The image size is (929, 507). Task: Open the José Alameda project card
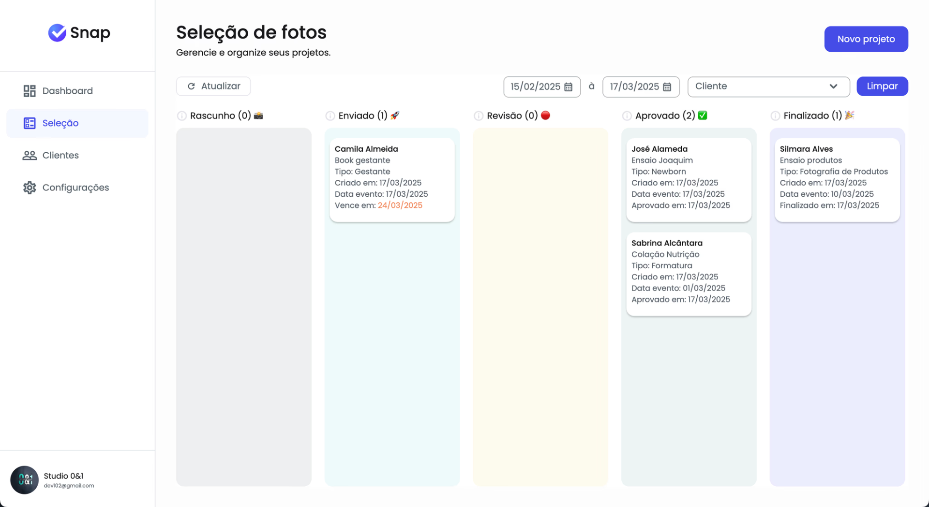pos(689,180)
